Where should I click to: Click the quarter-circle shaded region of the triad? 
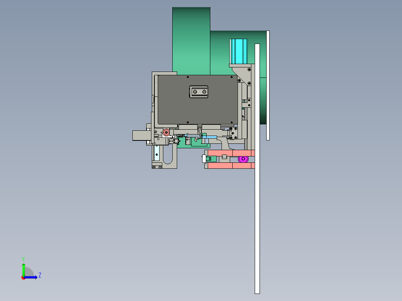[29, 272]
